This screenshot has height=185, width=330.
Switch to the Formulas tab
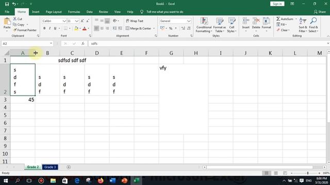74,12
